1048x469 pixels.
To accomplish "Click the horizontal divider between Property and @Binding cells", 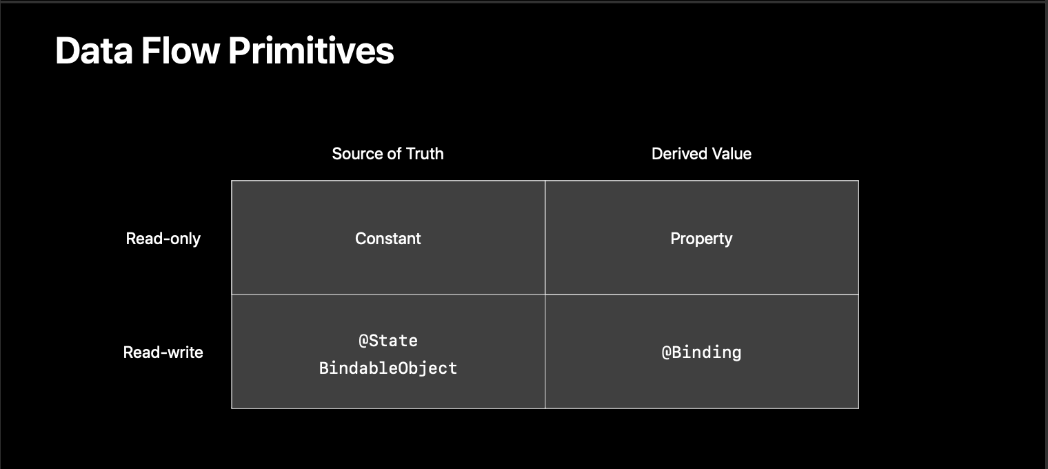I will tap(702, 295).
